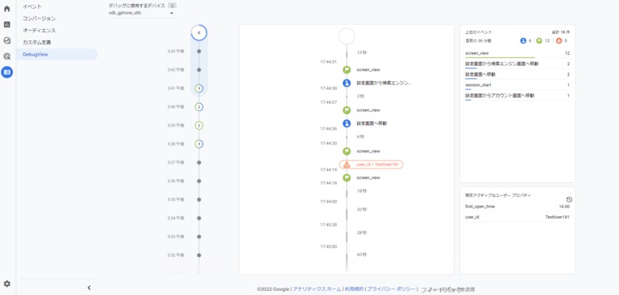The height and width of the screenshot is (295, 619).
Task: Click the blue icon for 設定画面へ移動 event
Action: [x=347, y=123]
